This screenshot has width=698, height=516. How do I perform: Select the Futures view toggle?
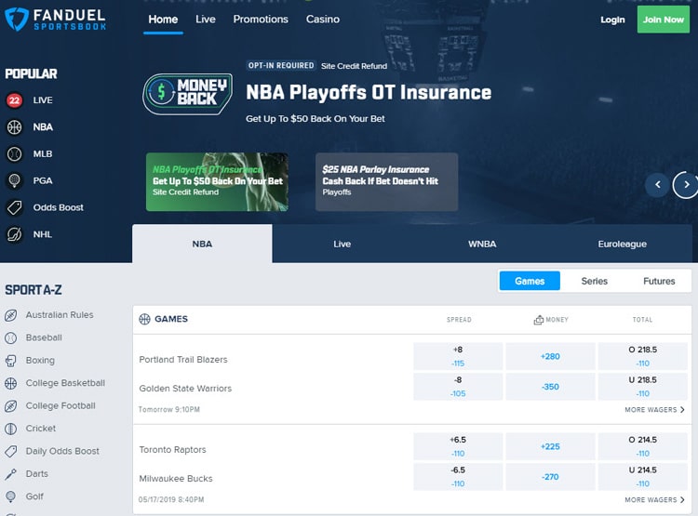coord(659,281)
